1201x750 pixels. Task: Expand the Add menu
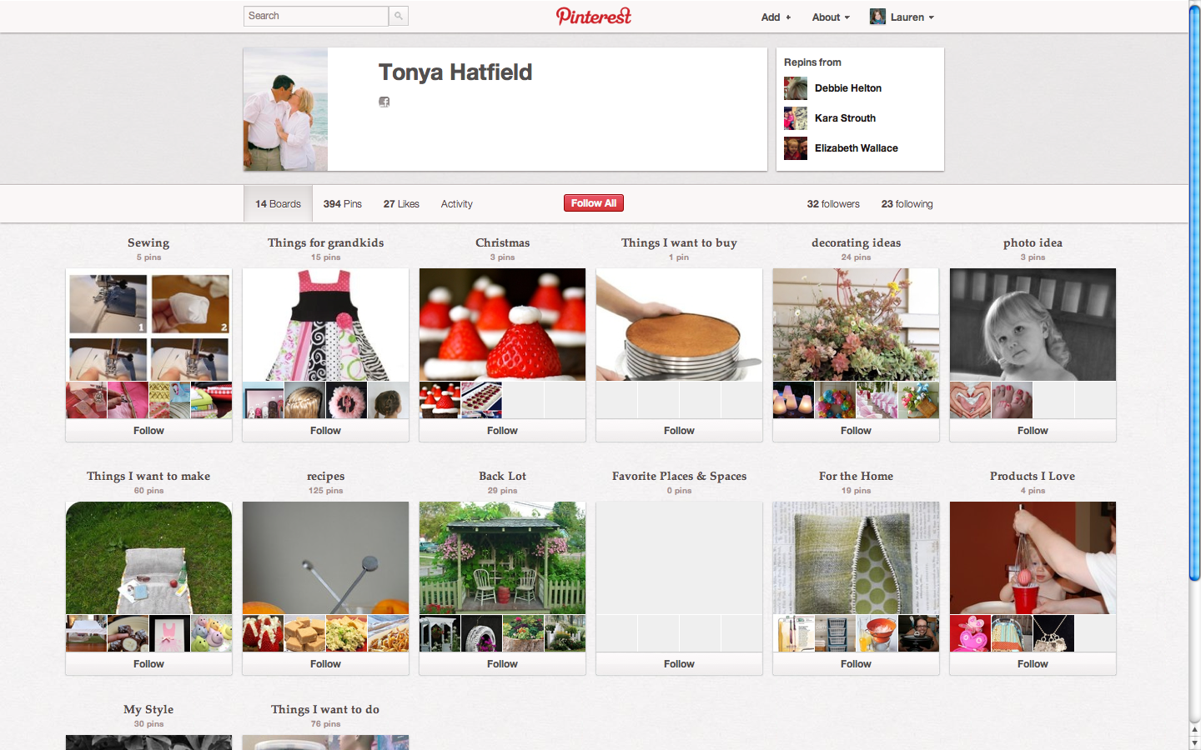click(776, 17)
